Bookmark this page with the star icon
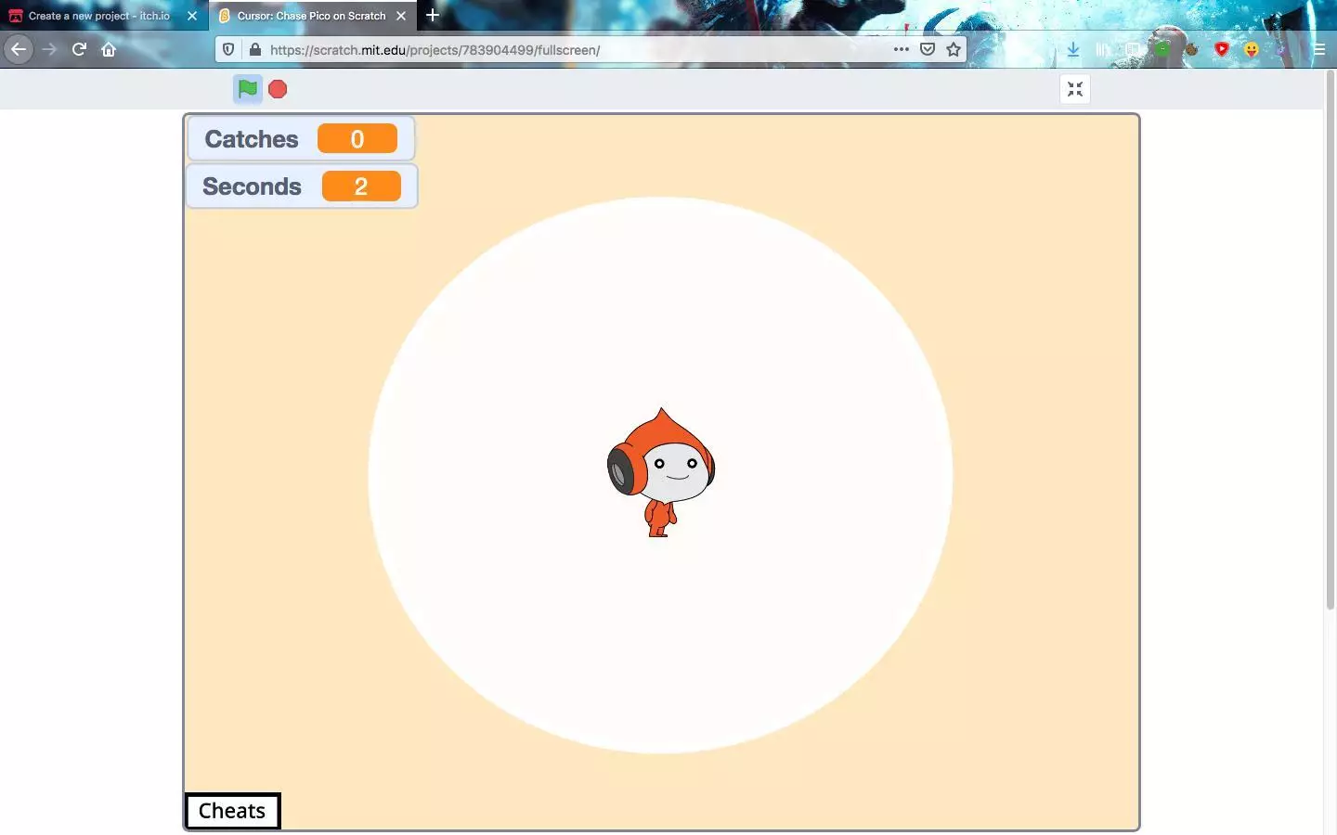1337x835 pixels. tap(953, 50)
